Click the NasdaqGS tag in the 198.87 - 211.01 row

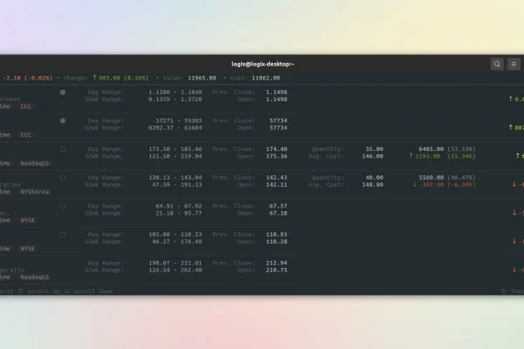click(35, 277)
